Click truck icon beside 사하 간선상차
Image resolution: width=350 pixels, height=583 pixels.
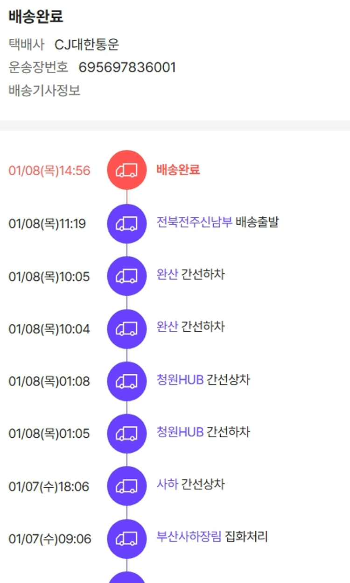pyautogui.click(x=127, y=486)
